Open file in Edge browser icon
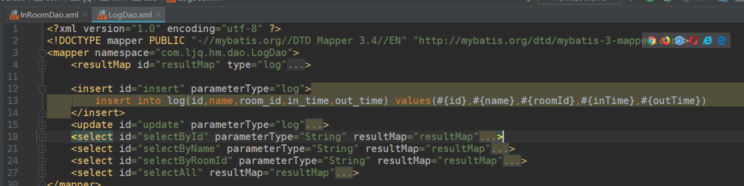 (721, 41)
